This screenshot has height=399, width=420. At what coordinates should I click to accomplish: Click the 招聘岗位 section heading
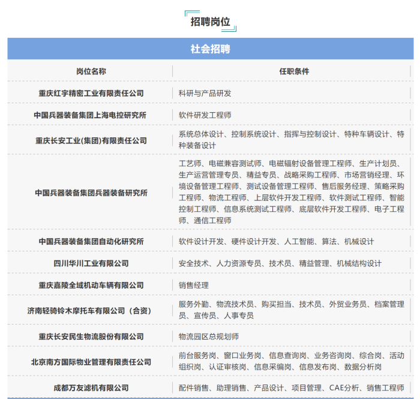210,22
